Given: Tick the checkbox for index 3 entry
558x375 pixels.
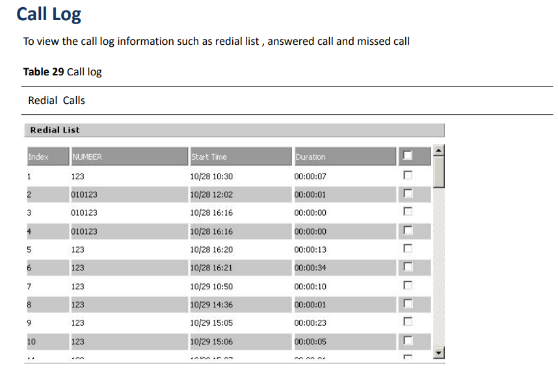Looking at the screenshot, I should 408,211.
